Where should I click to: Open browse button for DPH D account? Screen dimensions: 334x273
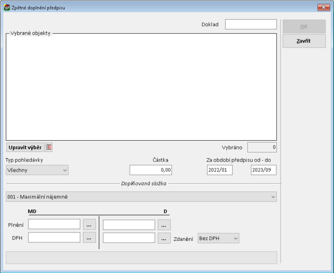coord(164,238)
